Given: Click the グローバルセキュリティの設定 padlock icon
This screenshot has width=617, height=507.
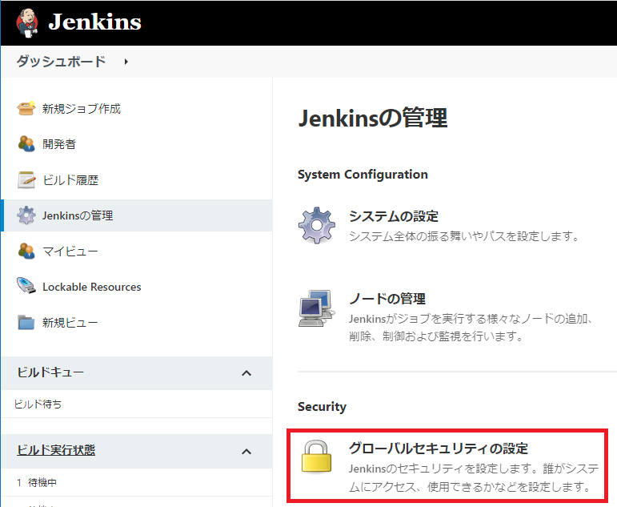Looking at the screenshot, I should tap(317, 457).
